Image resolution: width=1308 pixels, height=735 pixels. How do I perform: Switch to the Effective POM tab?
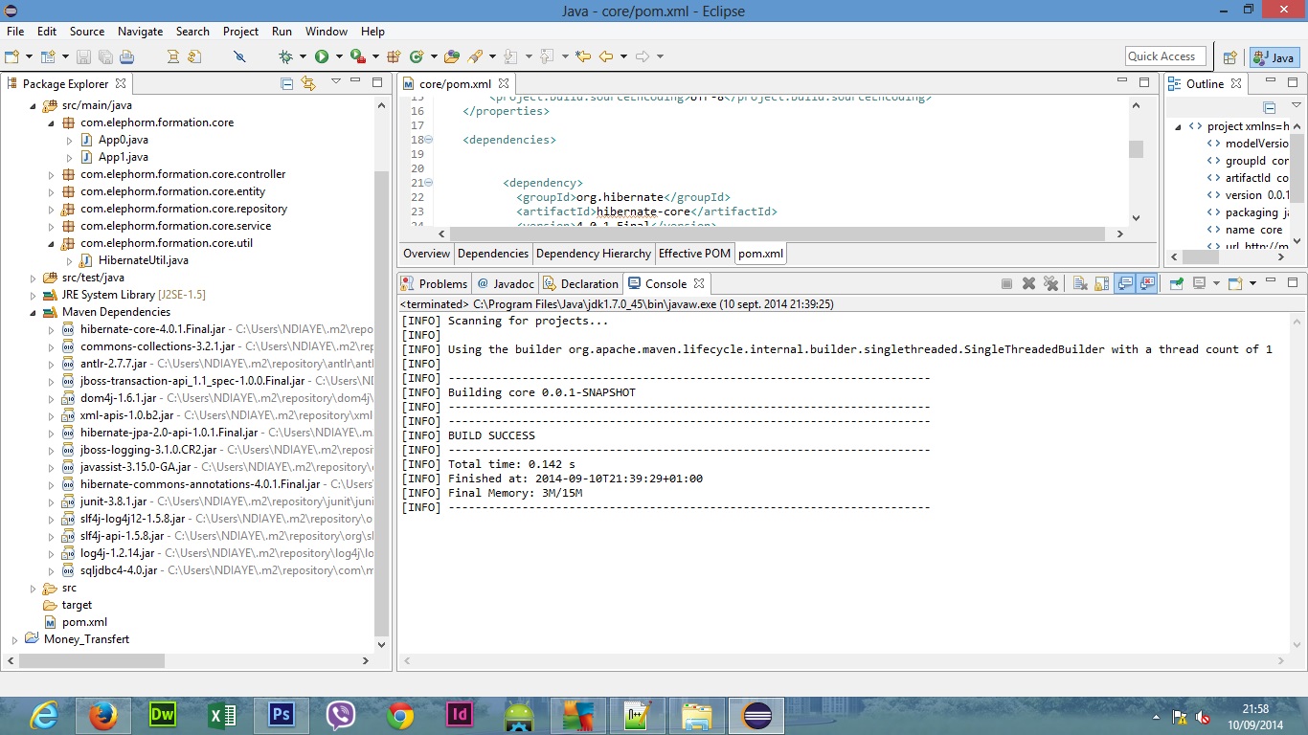click(x=694, y=254)
